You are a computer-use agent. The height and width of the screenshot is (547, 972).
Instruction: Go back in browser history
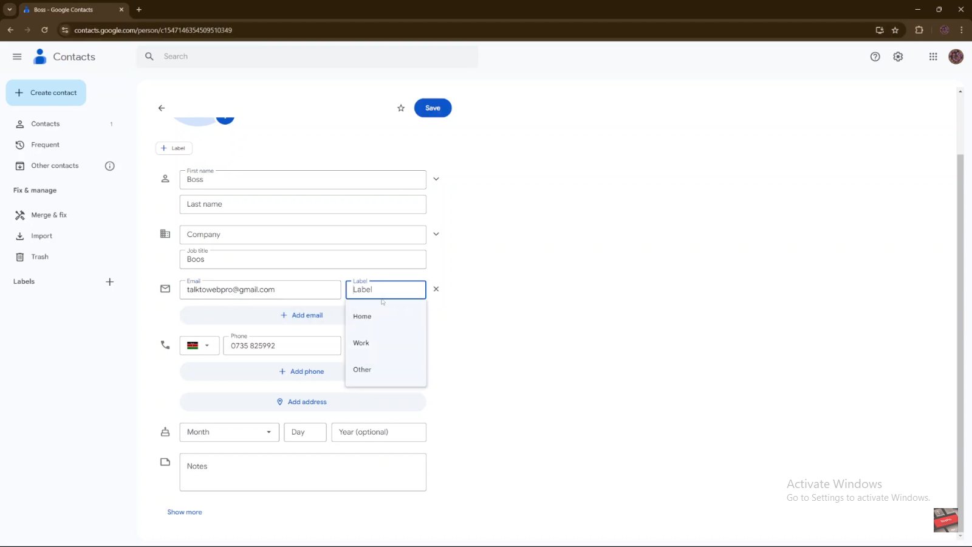pos(10,30)
